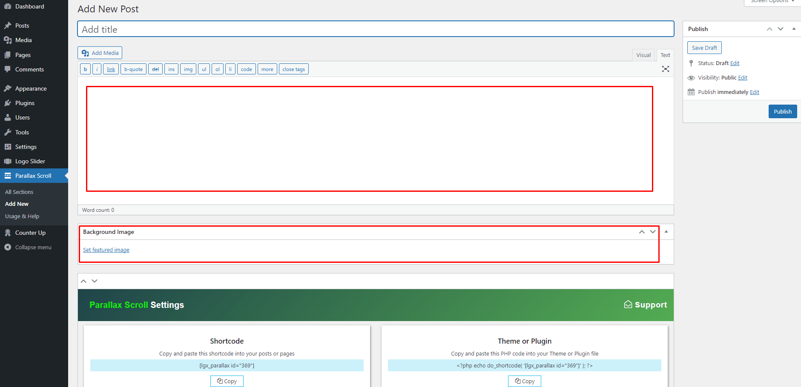Click the Set featured image link

106,250
